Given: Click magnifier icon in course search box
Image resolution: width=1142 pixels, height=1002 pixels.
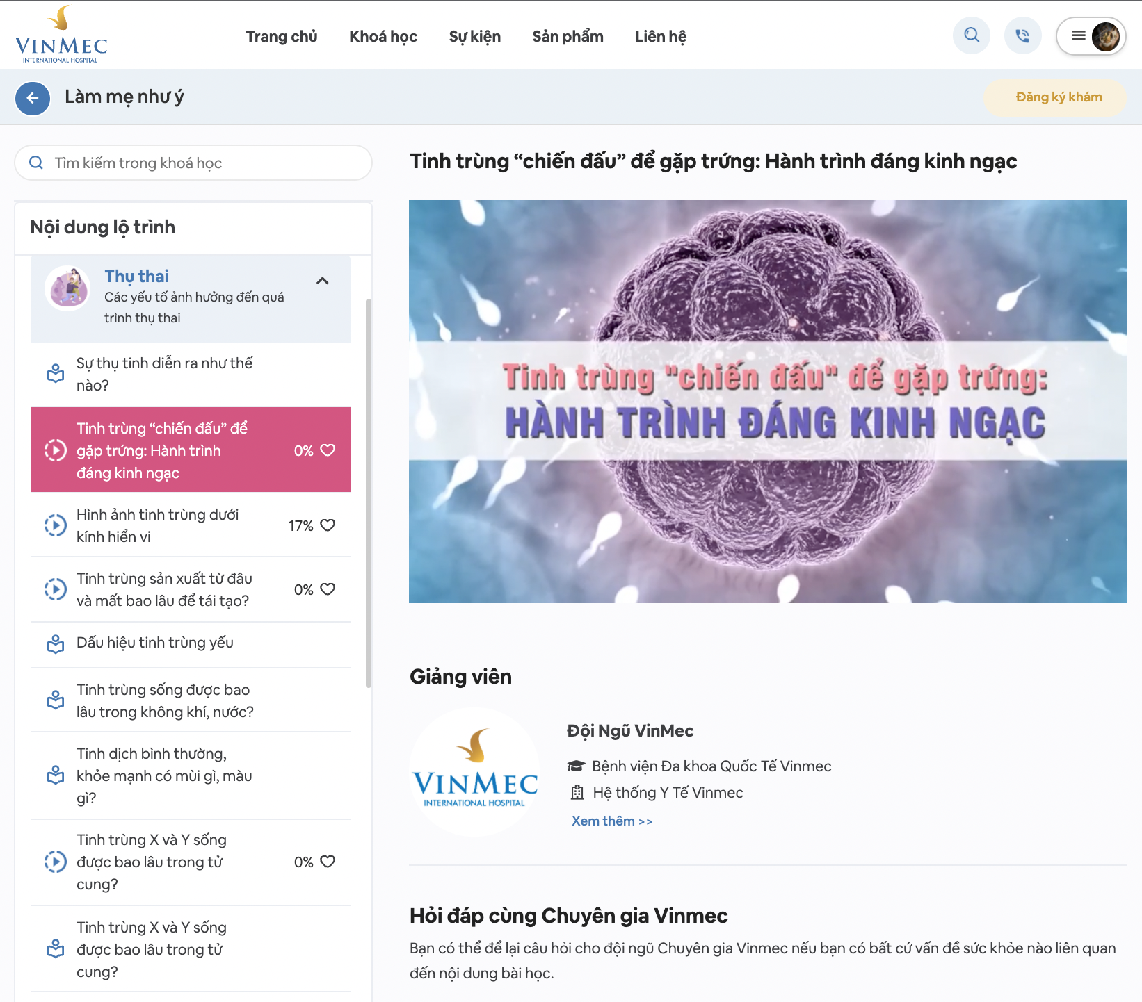Looking at the screenshot, I should 36,163.
